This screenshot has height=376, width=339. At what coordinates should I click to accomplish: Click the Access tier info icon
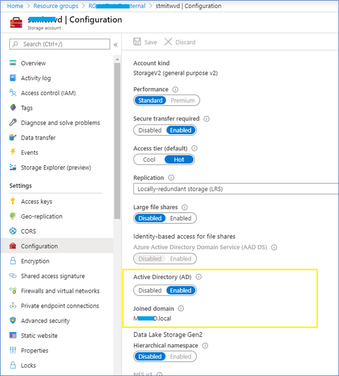[194, 148]
